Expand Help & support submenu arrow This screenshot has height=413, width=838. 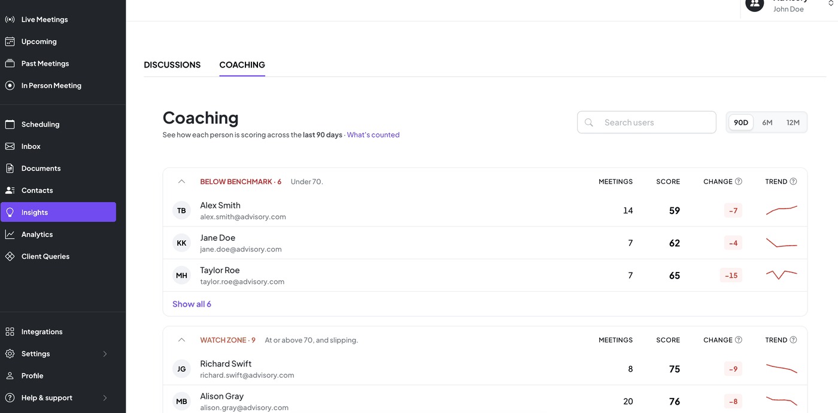click(x=105, y=398)
